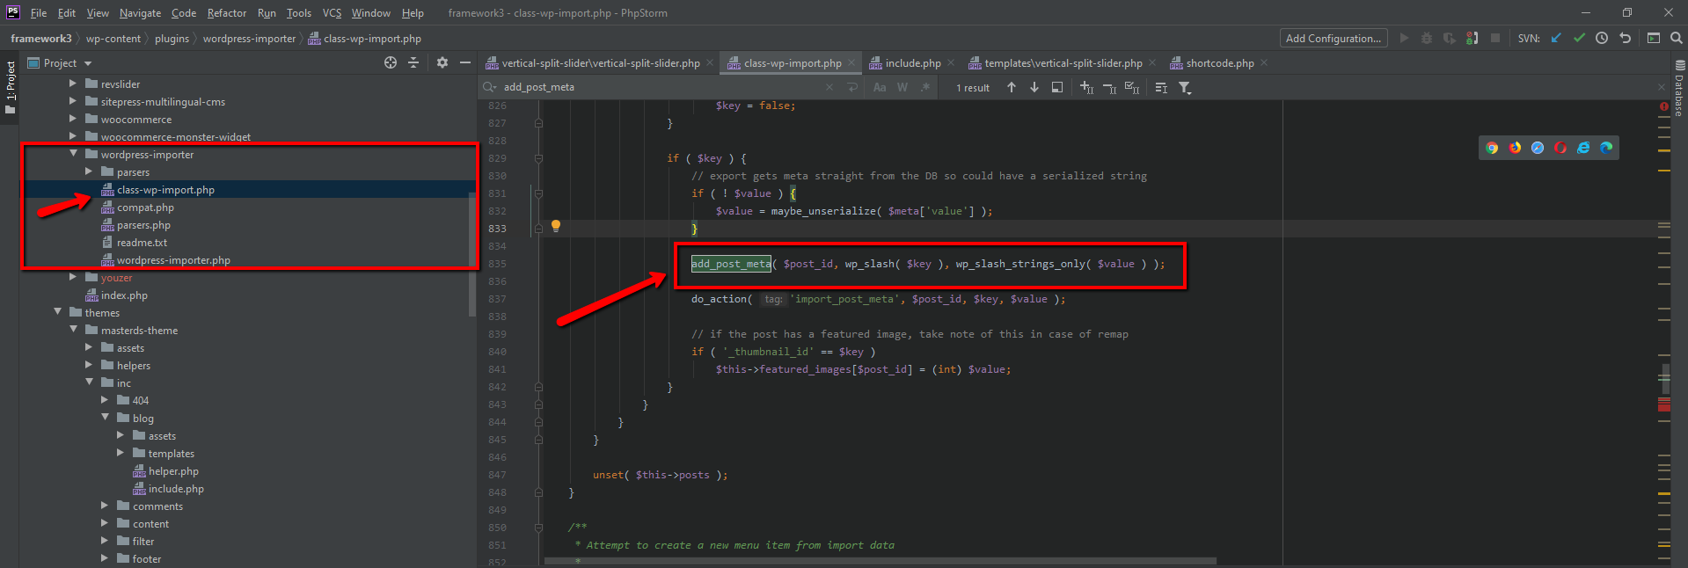Screen dimensions: 1688x568
Task: Click the SVN Revert undo icon
Action: (1625, 38)
